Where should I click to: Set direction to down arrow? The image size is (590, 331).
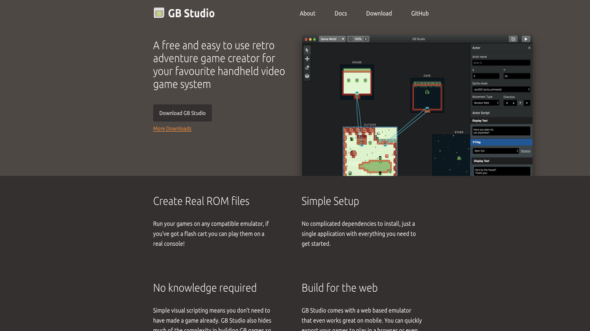[x=521, y=103]
